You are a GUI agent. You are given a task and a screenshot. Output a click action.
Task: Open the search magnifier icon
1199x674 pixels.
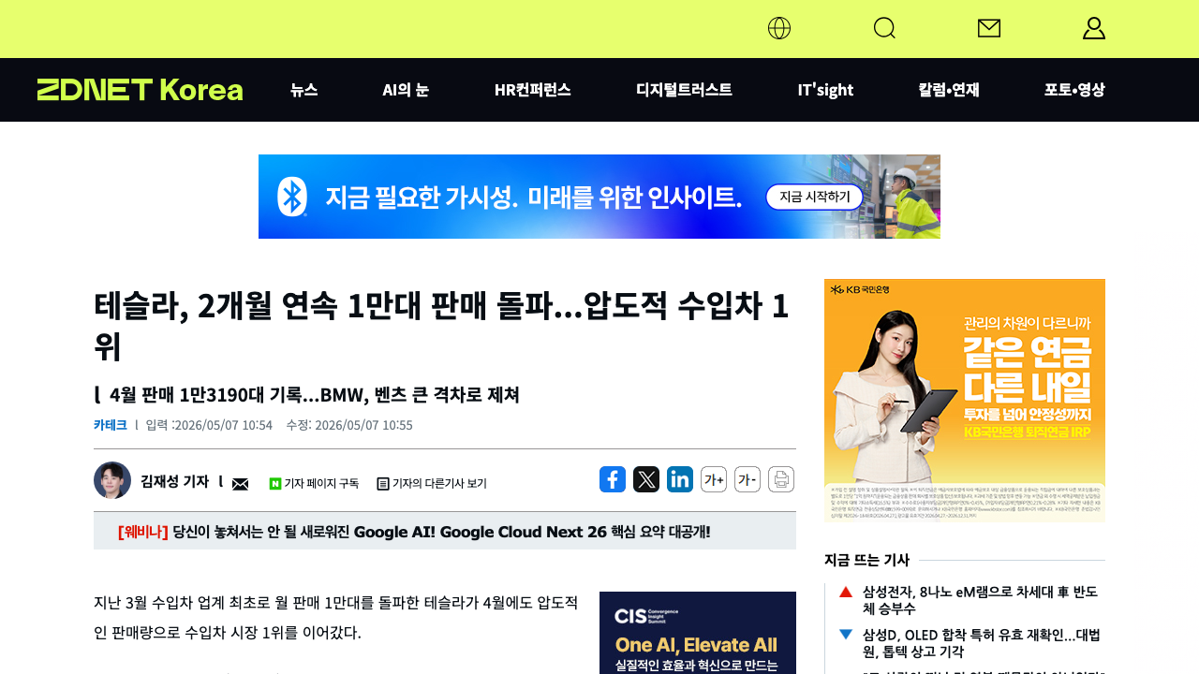[884, 28]
